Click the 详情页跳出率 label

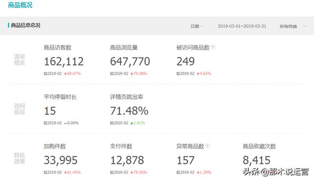tap(127, 97)
